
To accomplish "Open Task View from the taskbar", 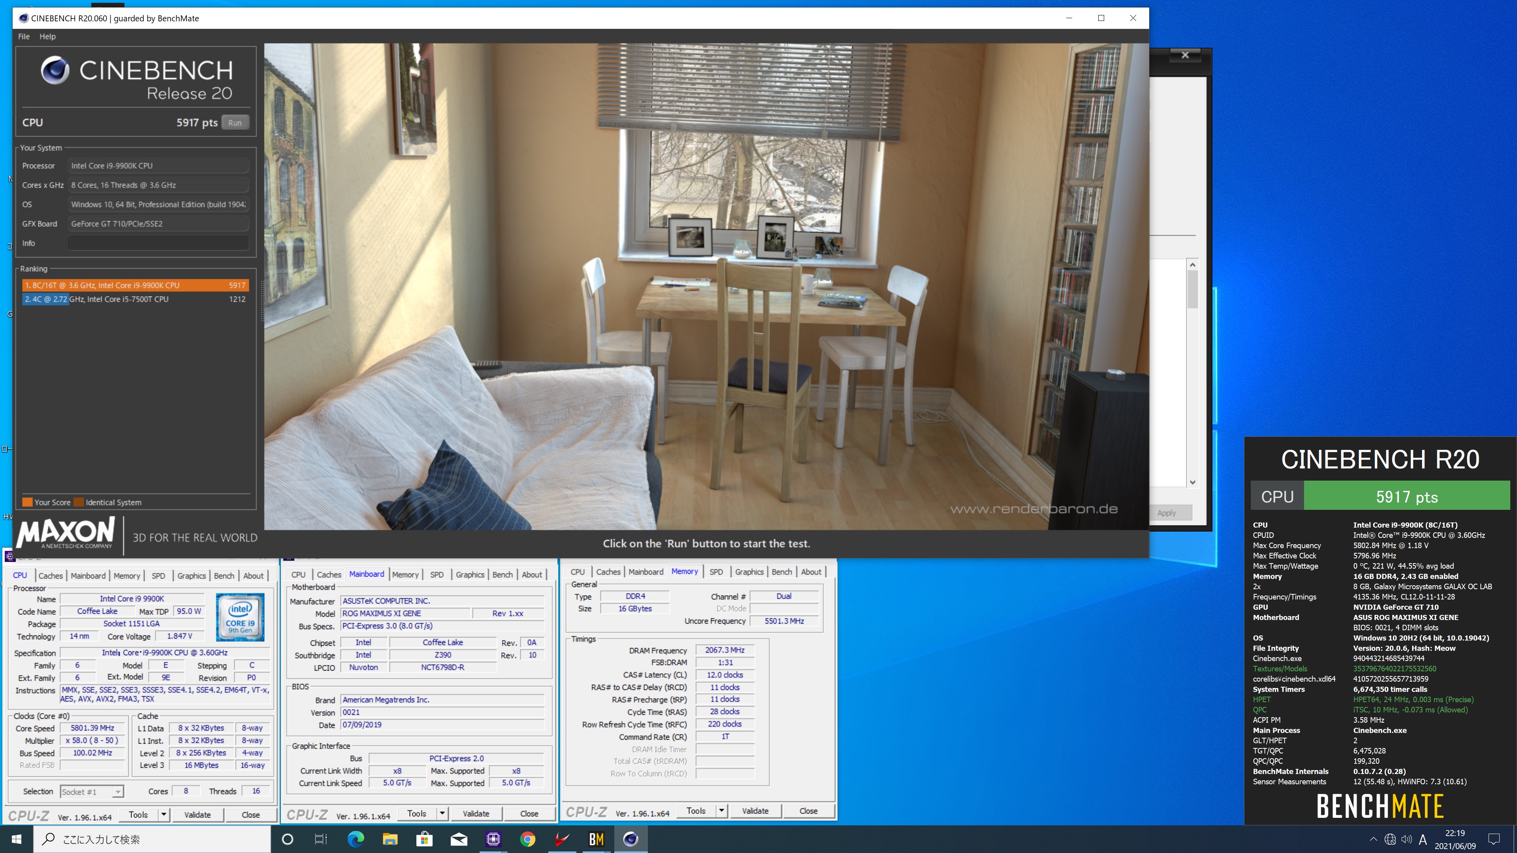I will (321, 839).
